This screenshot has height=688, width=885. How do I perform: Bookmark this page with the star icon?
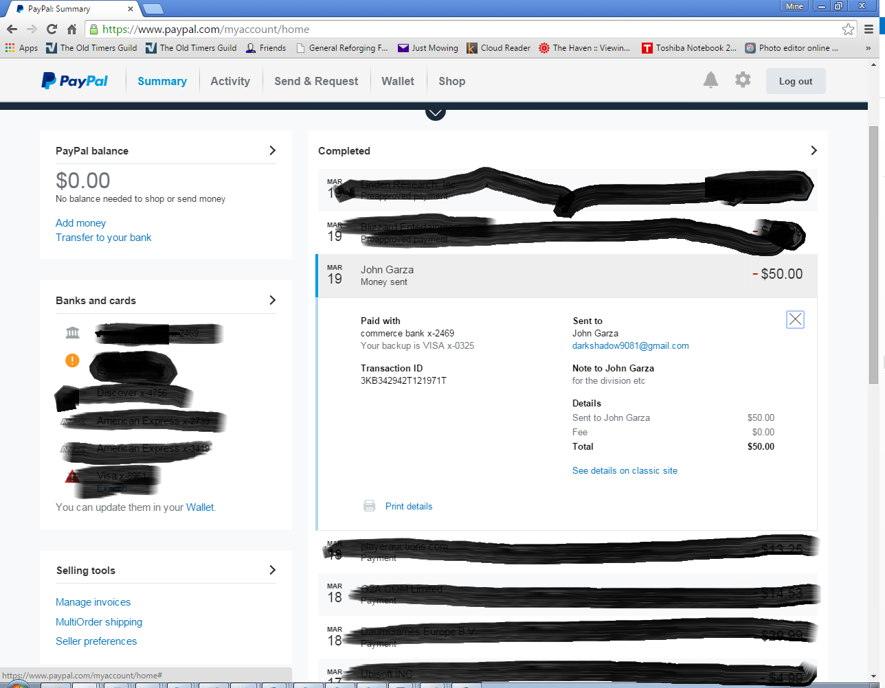pos(848,29)
